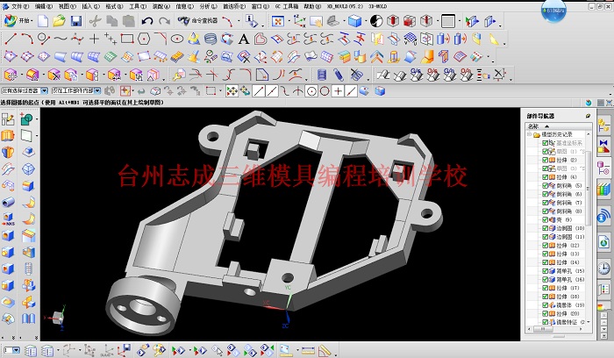This screenshot has height=358, width=614.
Task: Undo the last action
Action: tap(147, 21)
